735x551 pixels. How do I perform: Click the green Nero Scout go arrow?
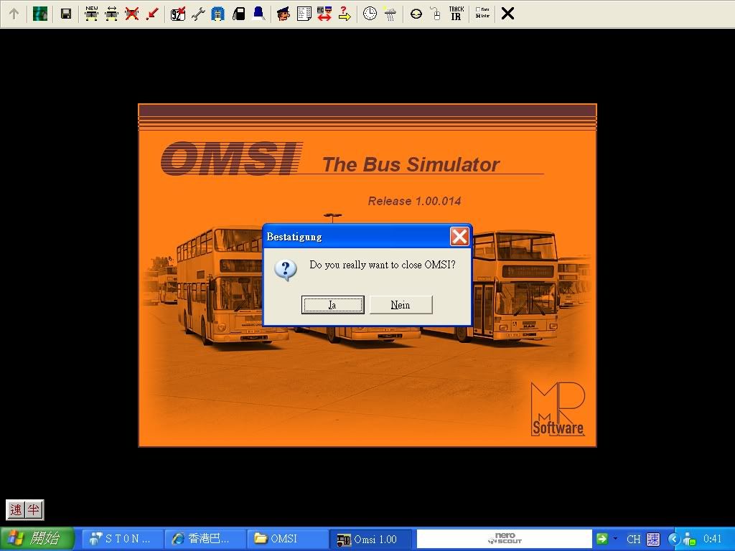[602, 539]
